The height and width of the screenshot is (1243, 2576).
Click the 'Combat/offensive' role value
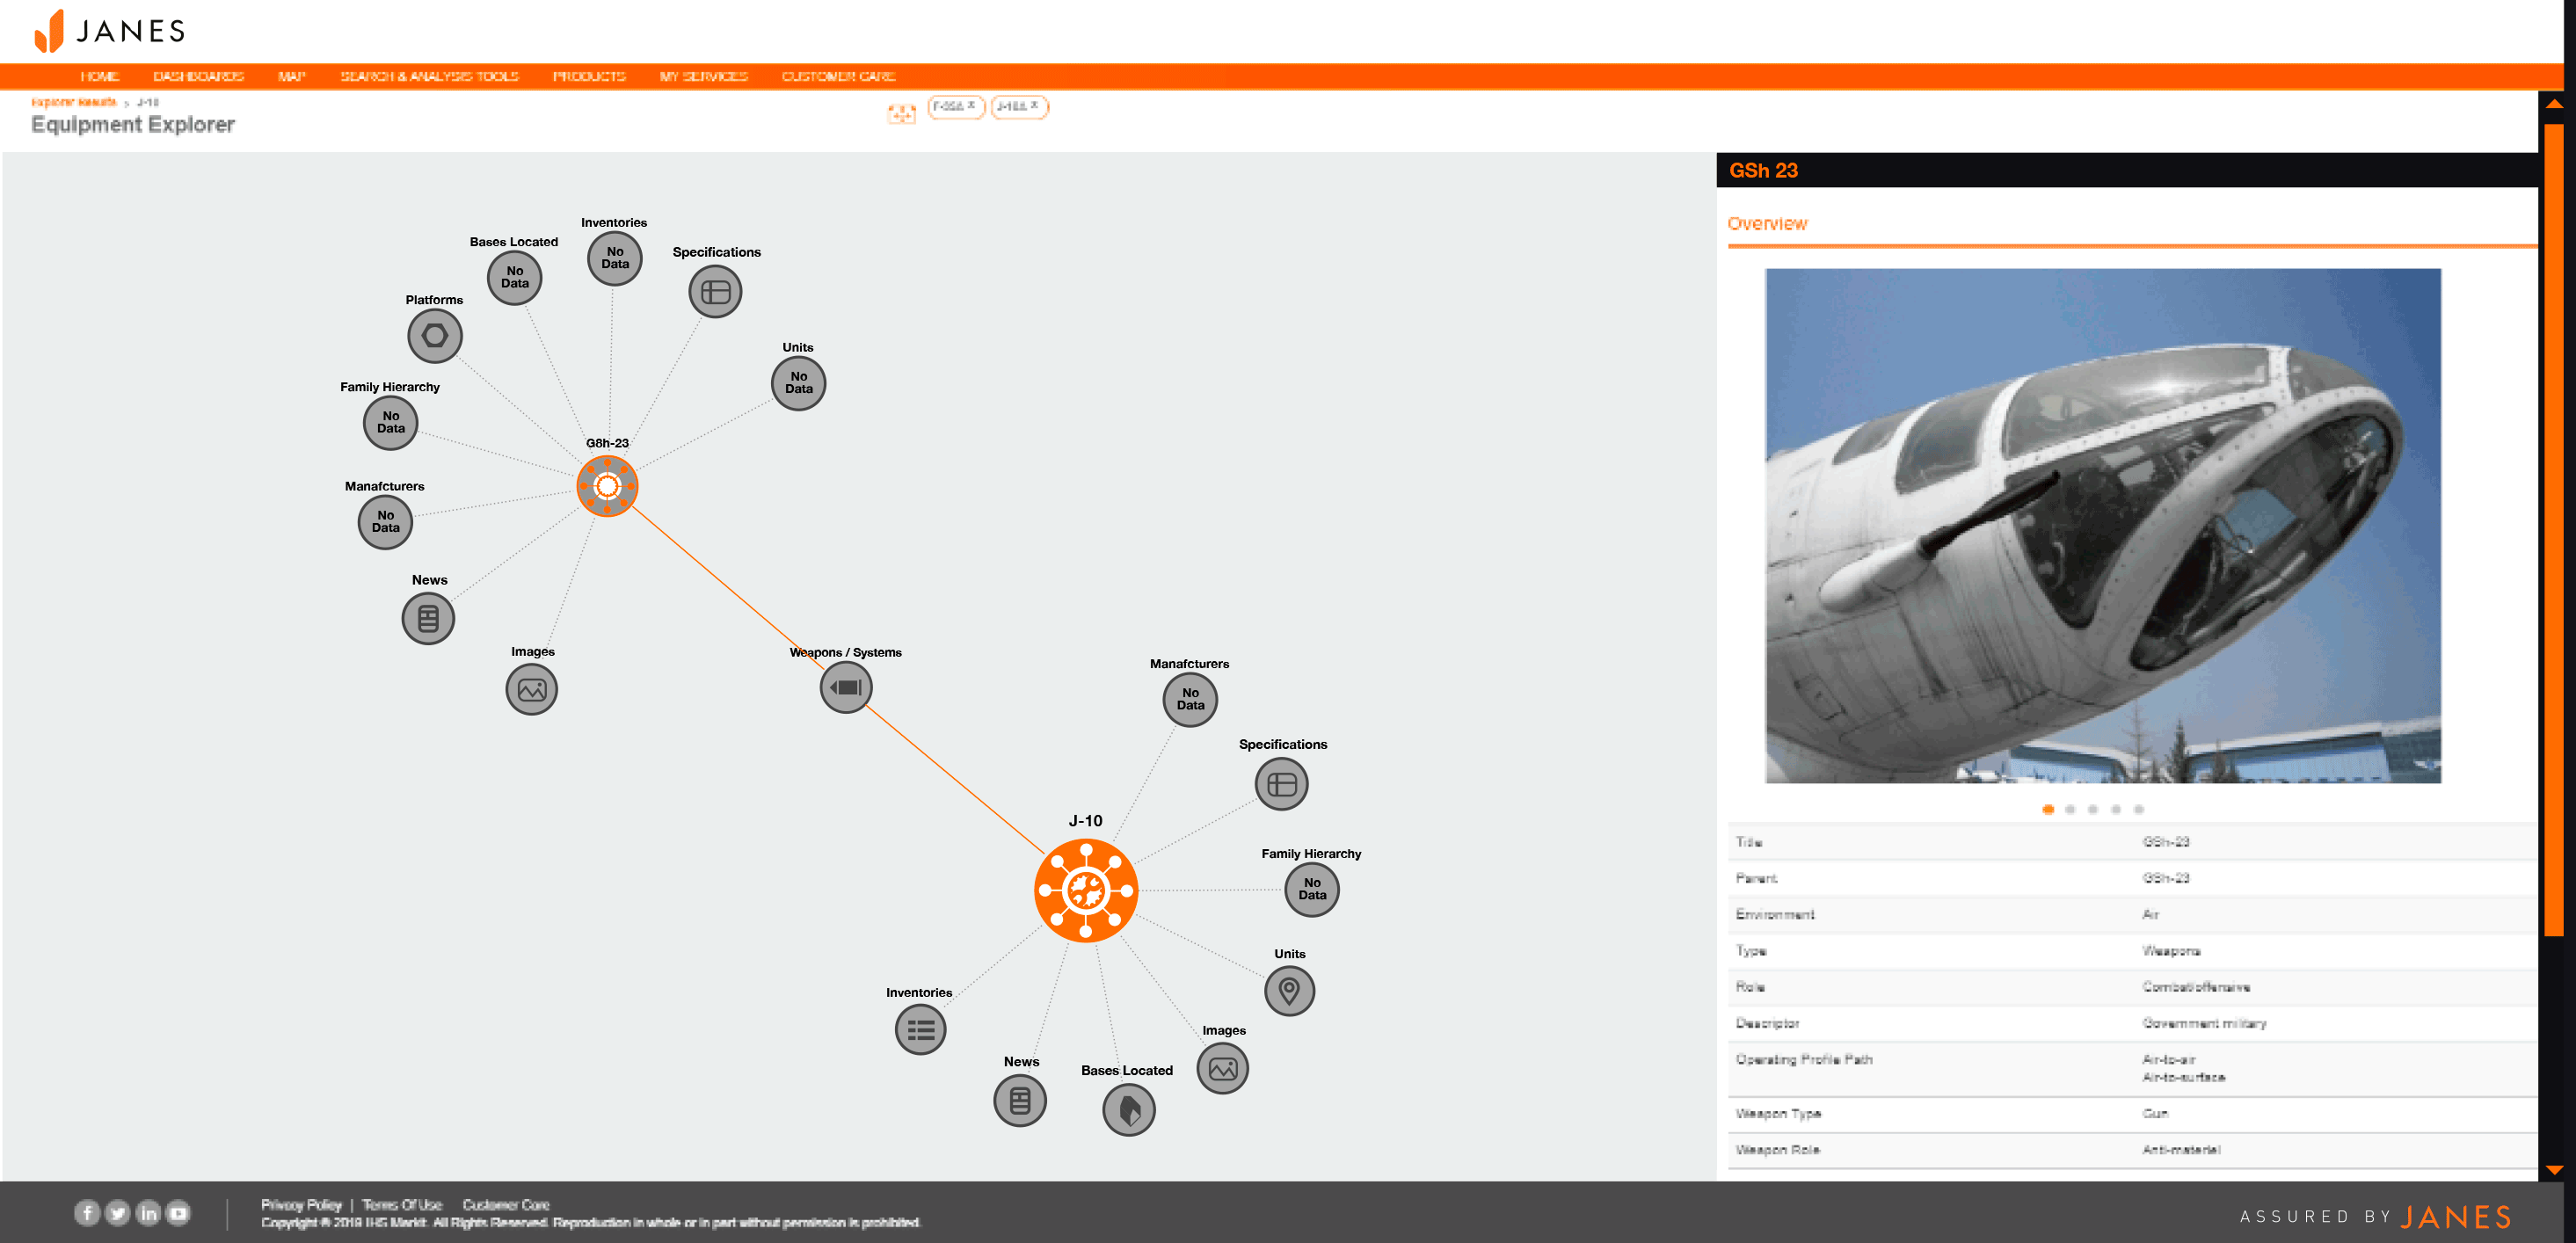pyautogui.click(x=2196, y=987)
